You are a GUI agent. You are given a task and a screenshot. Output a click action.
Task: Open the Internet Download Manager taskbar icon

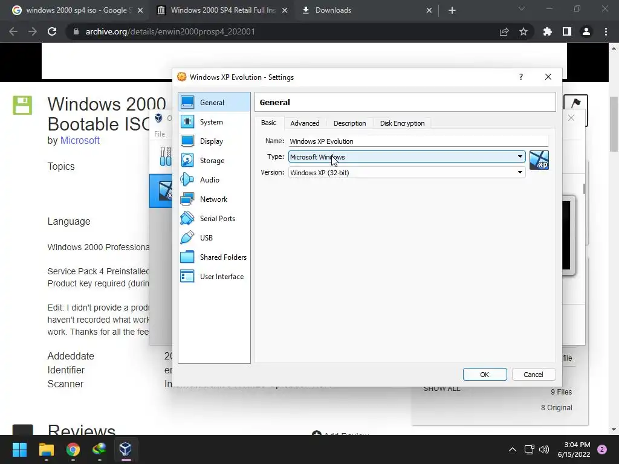click(x=100, y=449)
